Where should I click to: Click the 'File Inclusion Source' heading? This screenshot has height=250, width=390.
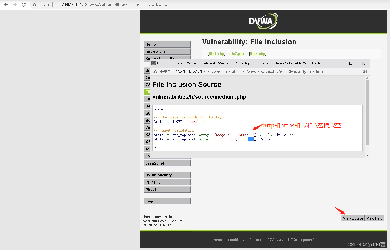pyautogui.click(x=187, y=85)
